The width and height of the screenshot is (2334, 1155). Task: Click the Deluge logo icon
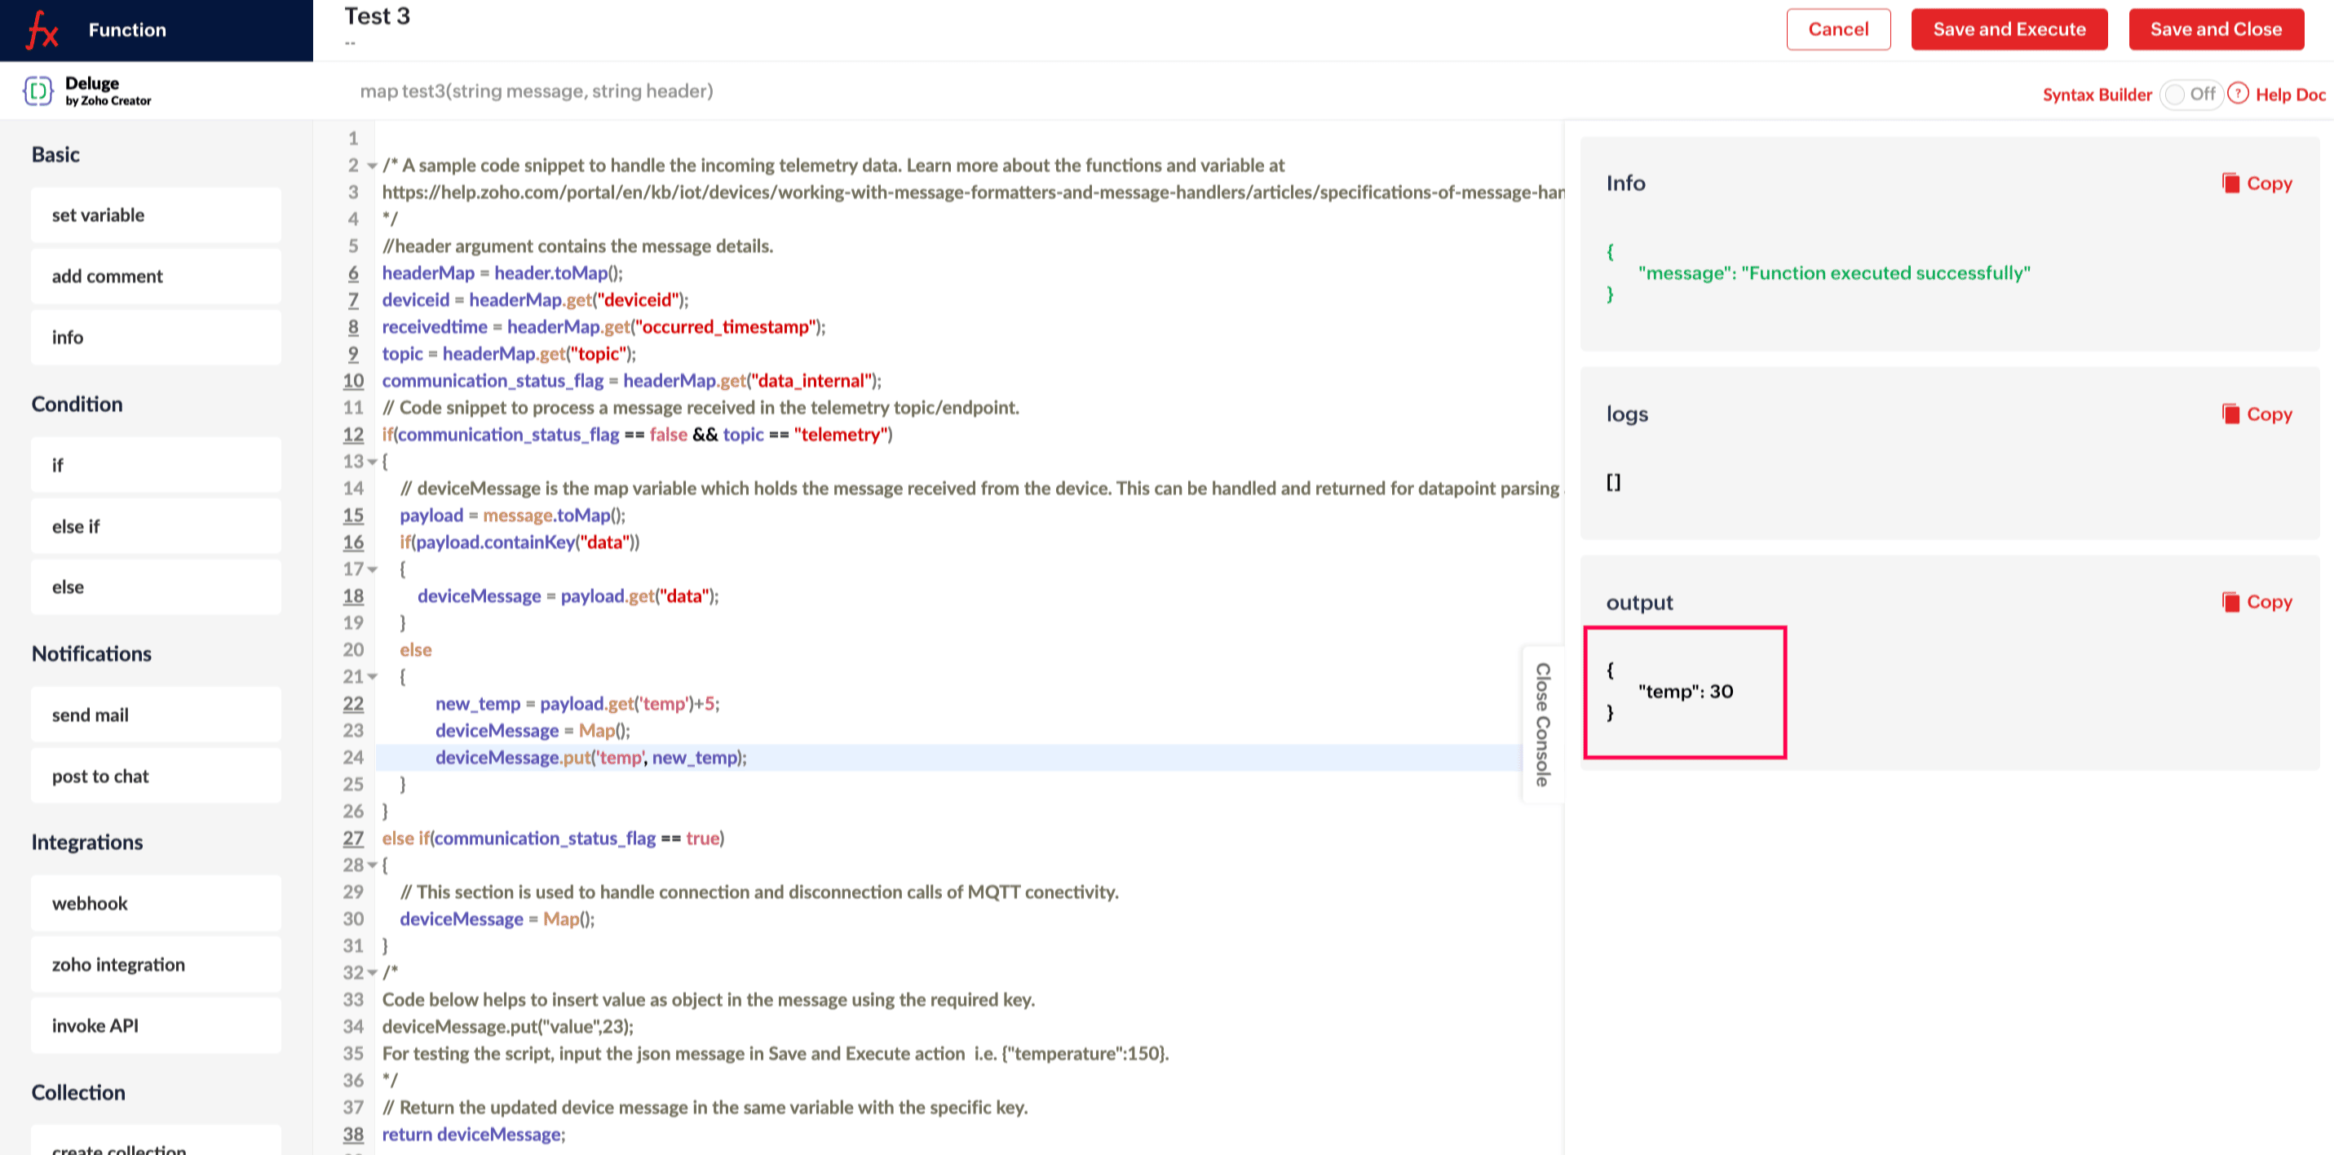pos(38,91)
